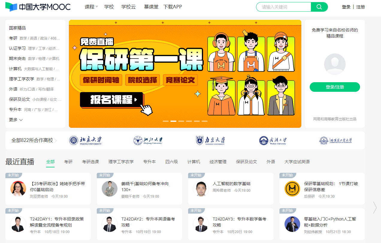381x243 pixels.
Task: Click 保研时间轴 tag on banner
Action: 101,80
